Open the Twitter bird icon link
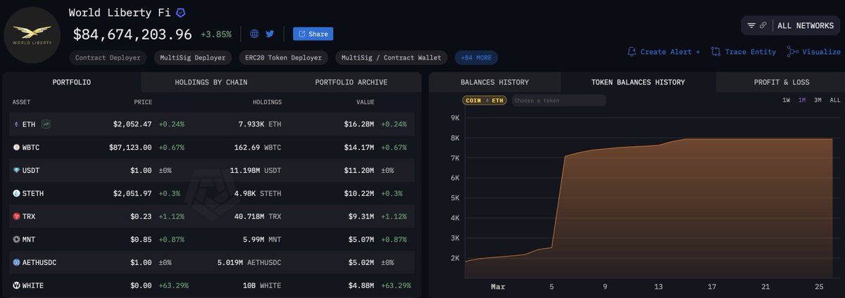The image size is (845, 298). [x=270, y=34]
